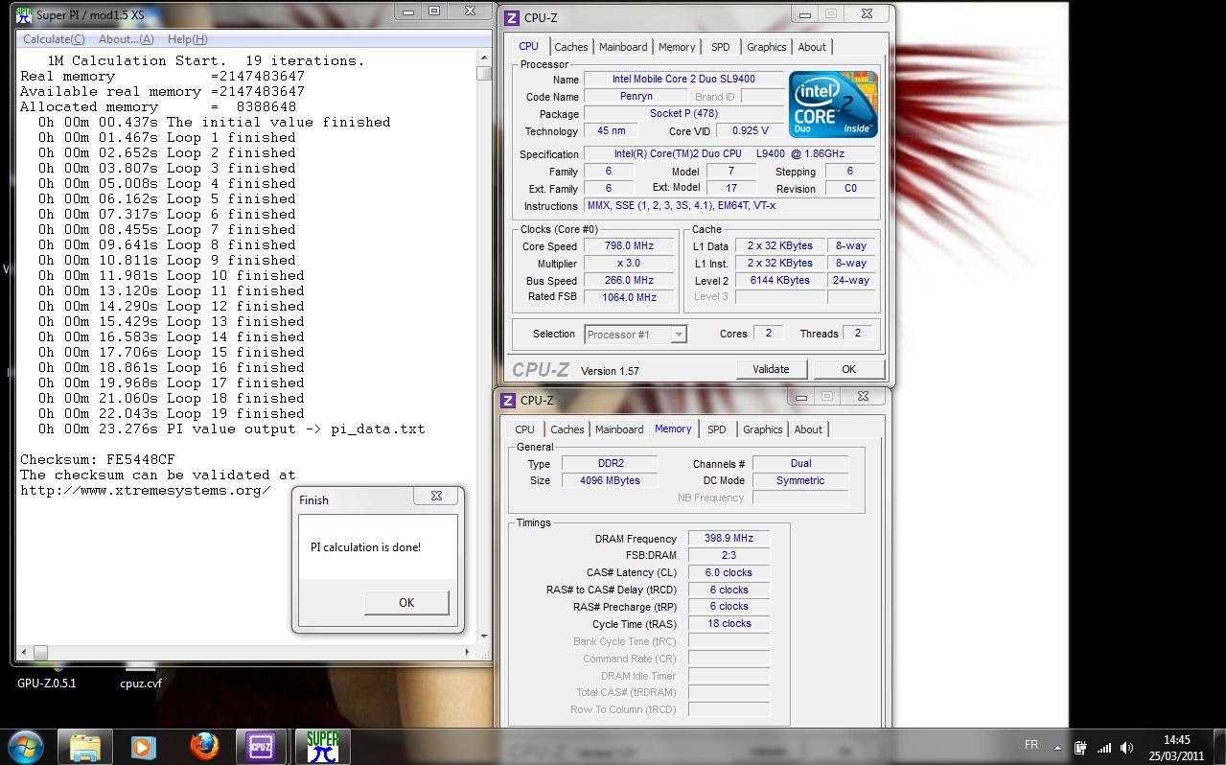This screenshot has height=765, width=1226.
Task: Click the memory Size field 4096 MBytes
Action: [x=611, y=480]
